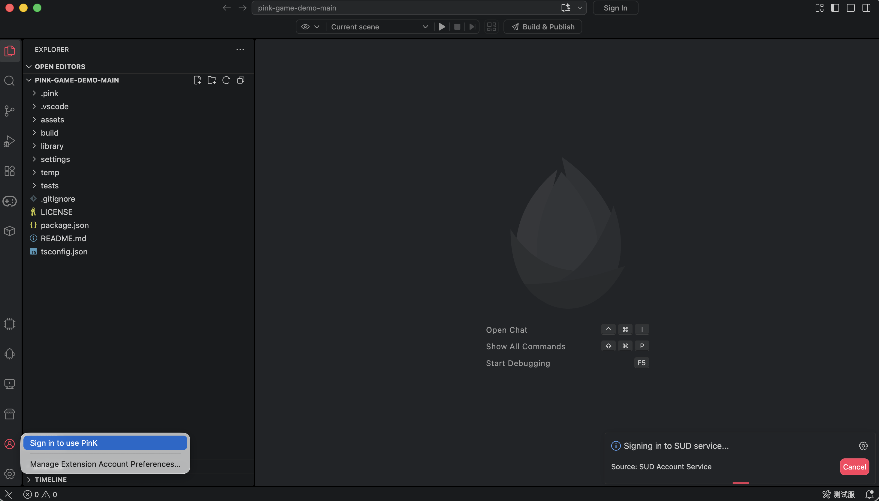879x501 pixels.
Task: Click Build & Publish button
Action: (x=542, y=27)
